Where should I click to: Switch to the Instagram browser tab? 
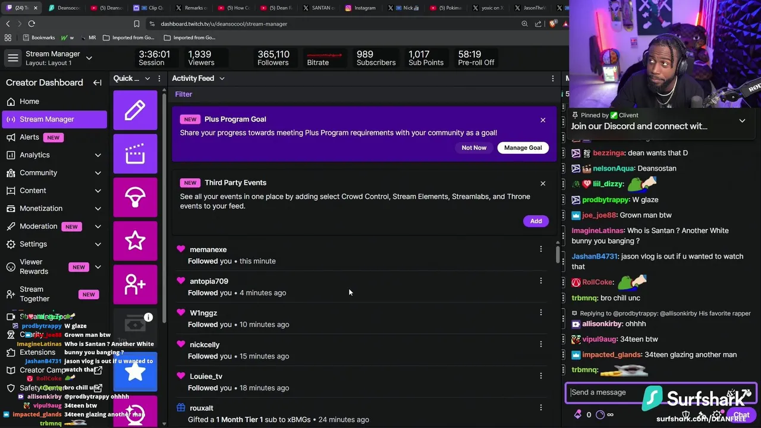360,8
